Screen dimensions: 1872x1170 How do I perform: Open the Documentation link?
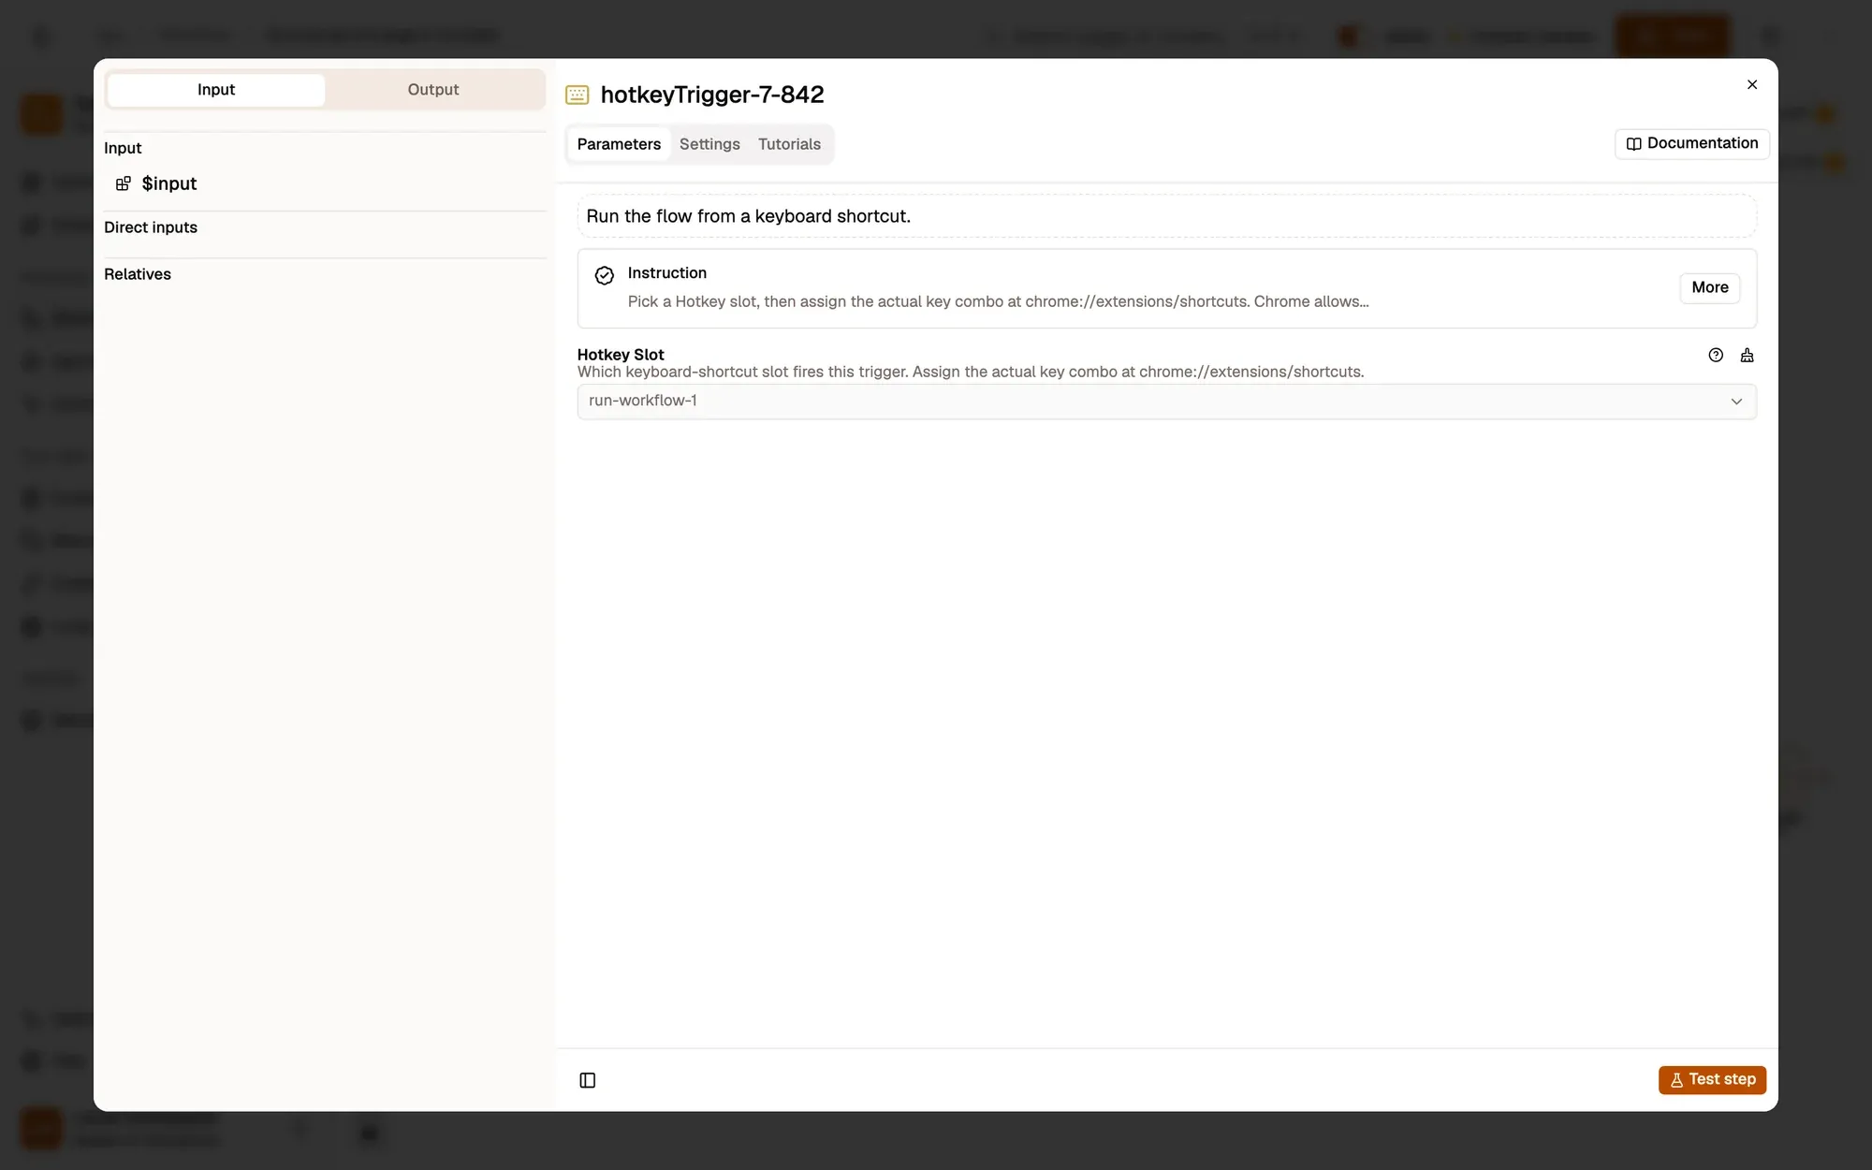1691,143
